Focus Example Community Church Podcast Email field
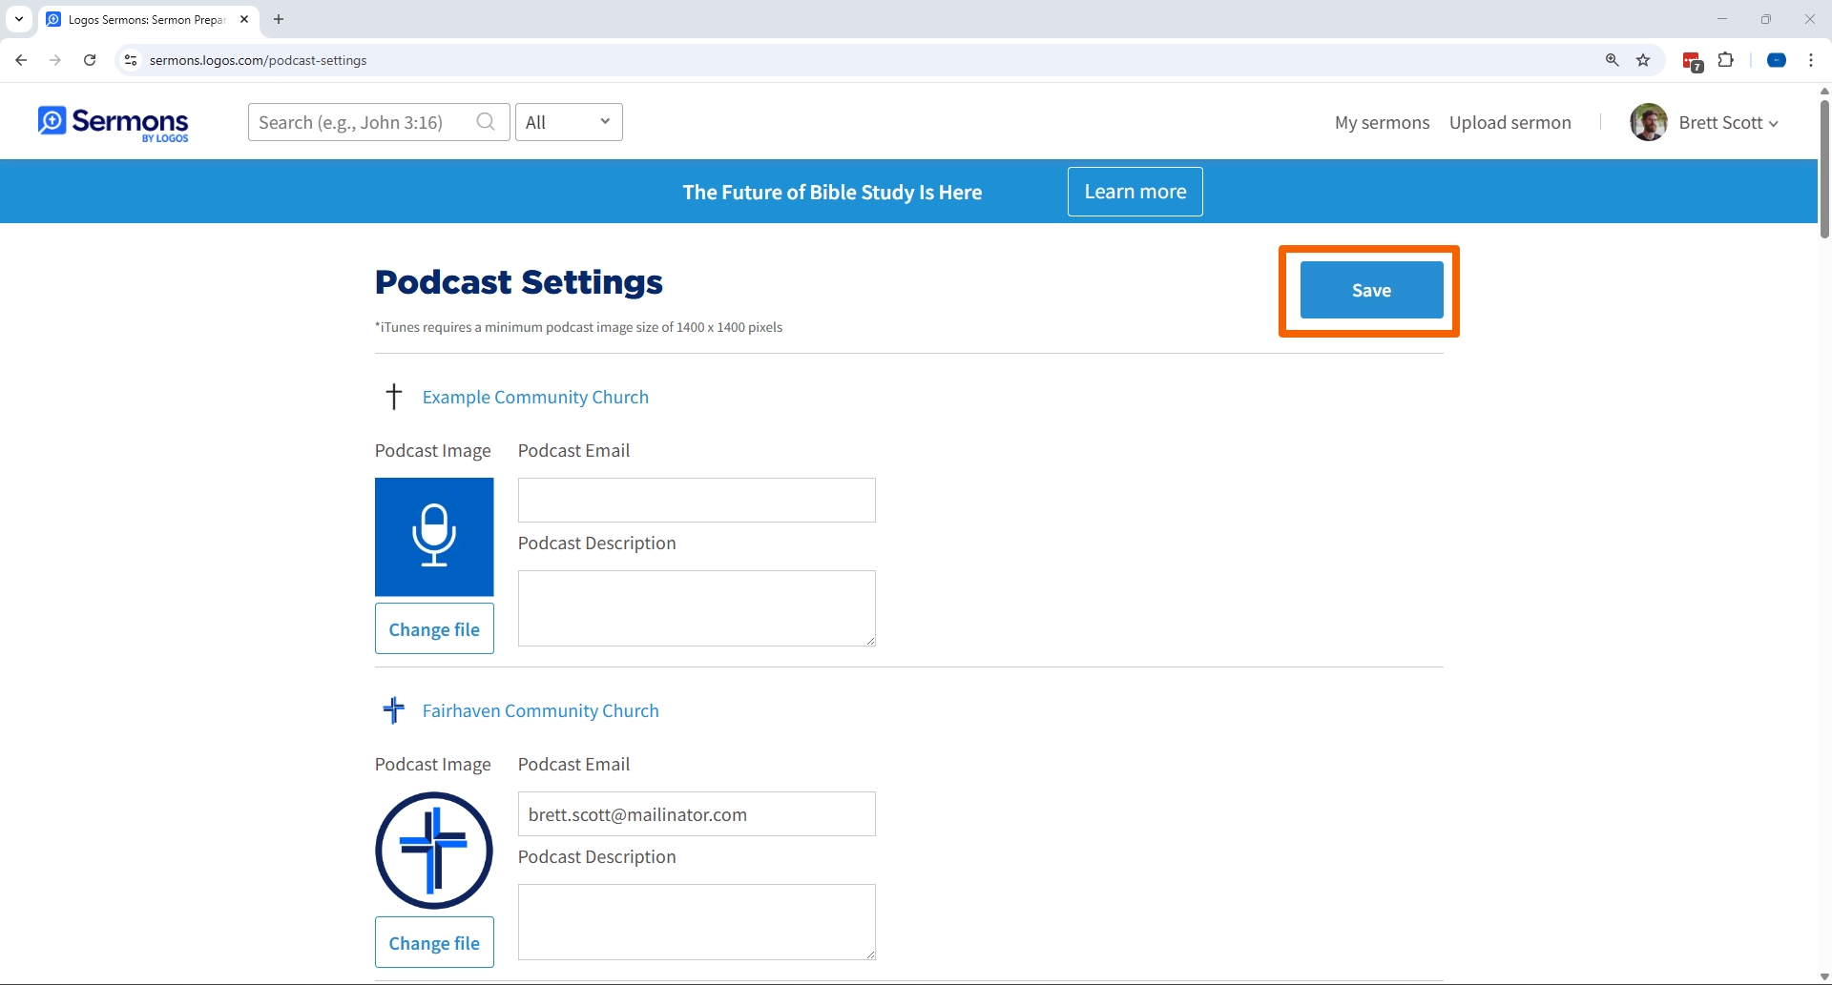The width and height of the screenshot is (1832, 985). pyautogui.click(x=697, y=500)
